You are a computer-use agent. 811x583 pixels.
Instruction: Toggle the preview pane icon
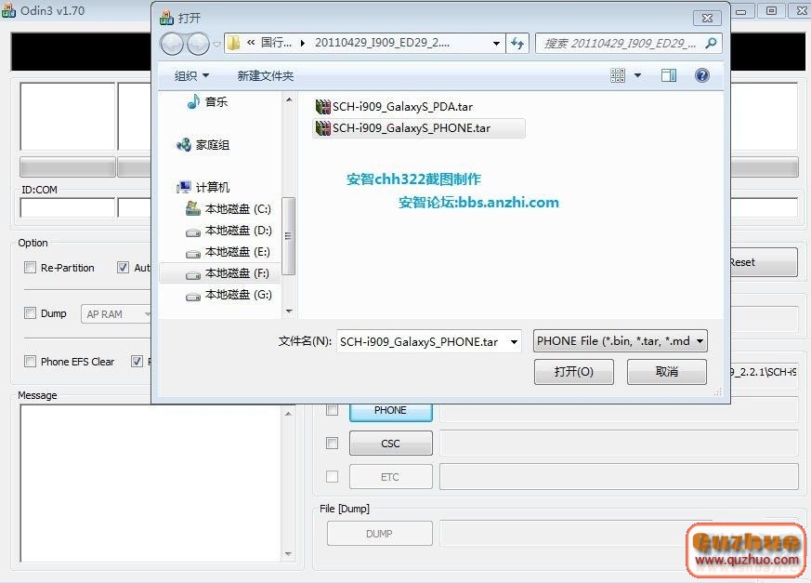669,75
